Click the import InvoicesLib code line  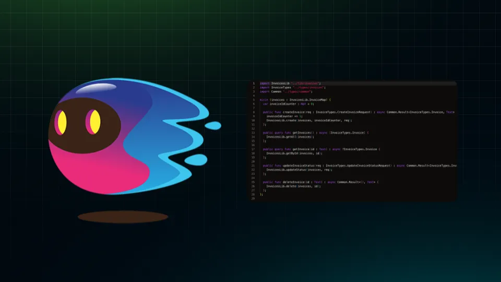(x=290, y=84)
